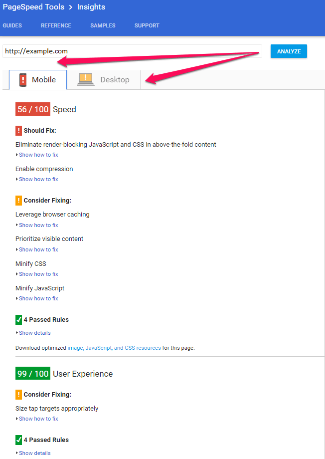Open the Insights breadcrumb link
Screen dimensions: 325x459
tap(91, 7)
